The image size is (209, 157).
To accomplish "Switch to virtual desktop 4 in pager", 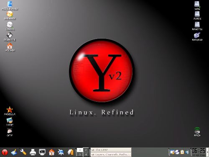I will point(86,154).
